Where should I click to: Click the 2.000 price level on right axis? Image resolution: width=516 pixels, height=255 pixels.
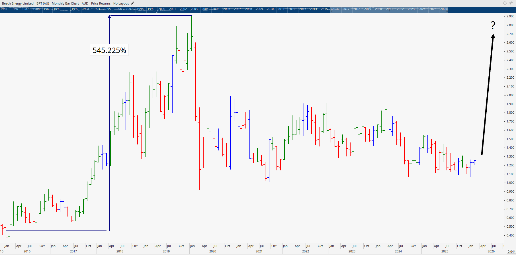point(510,95)
